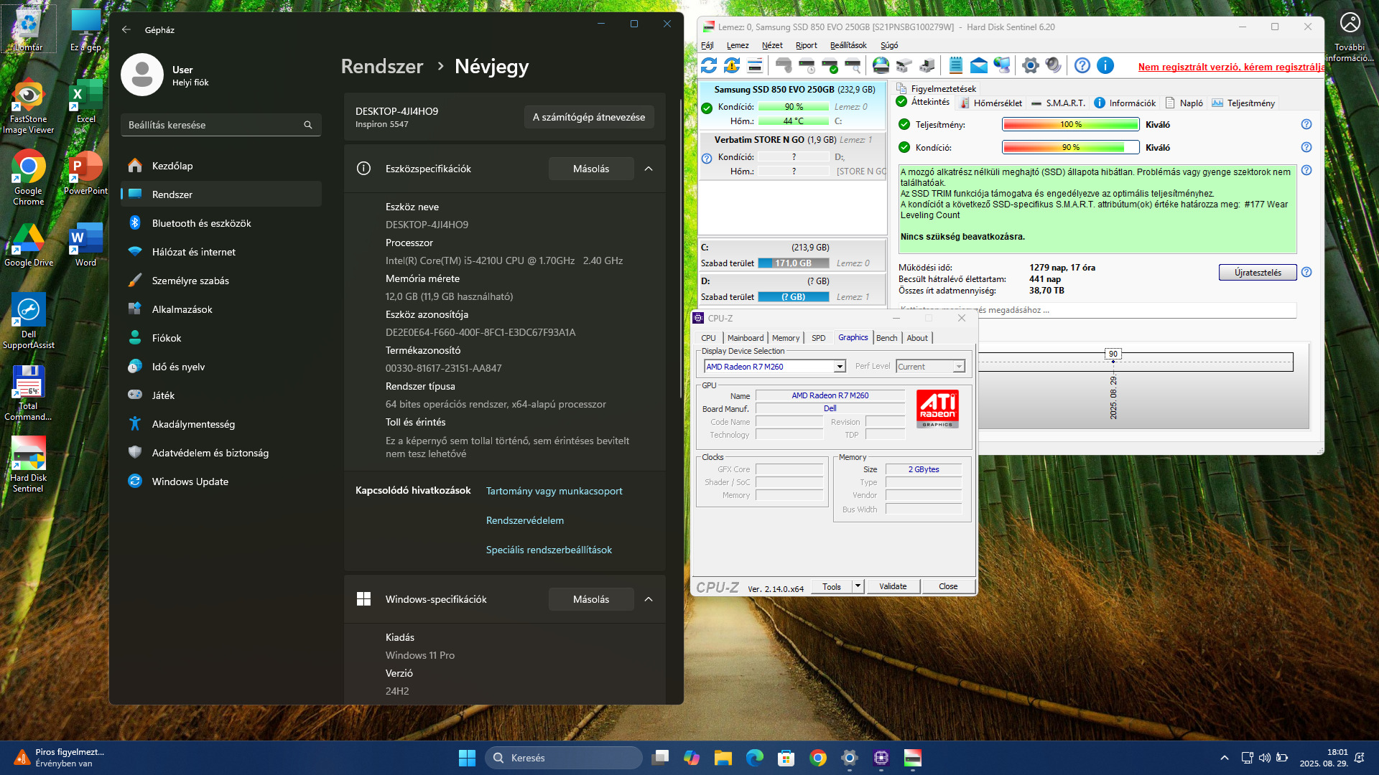Collapse the Windows-specifikációk section

649,599
